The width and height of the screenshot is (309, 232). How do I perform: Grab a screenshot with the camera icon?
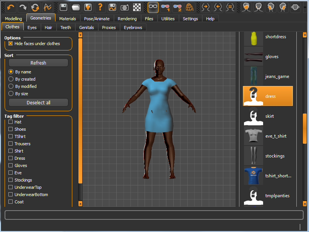click(125, 7)
